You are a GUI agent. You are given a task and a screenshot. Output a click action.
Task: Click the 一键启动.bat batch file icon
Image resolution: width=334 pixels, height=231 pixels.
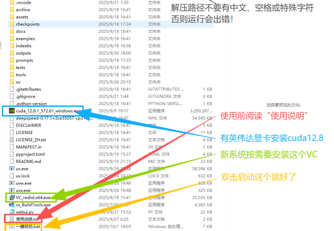11,227
